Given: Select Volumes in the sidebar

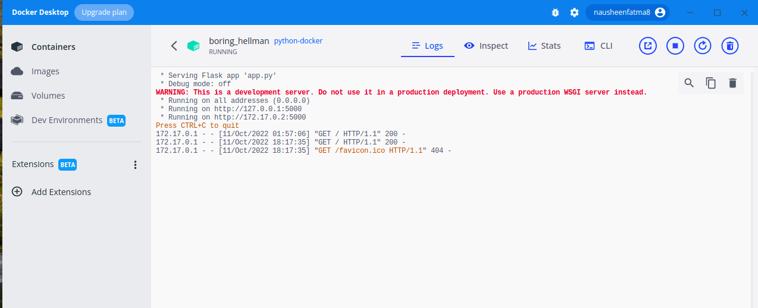Looking at the screenshot, I should pyautogui.click(x=76, y=96).
